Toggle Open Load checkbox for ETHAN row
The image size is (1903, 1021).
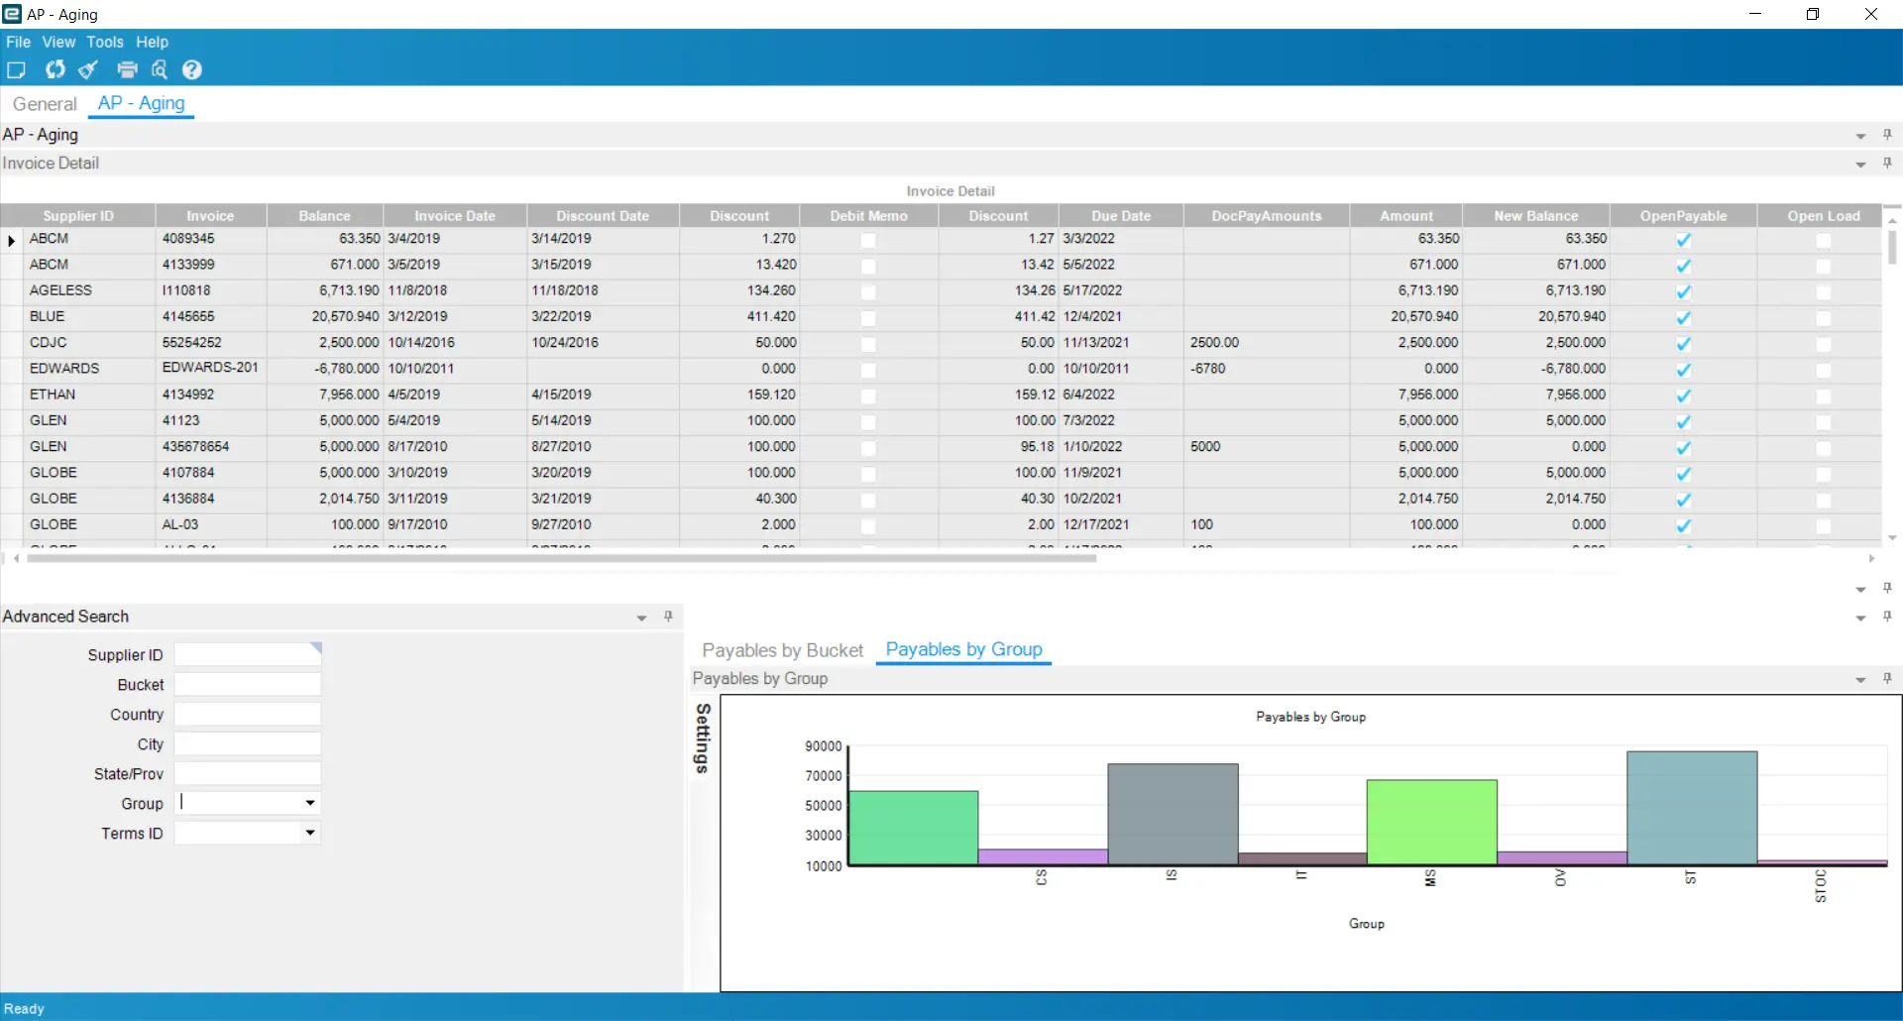[1823, 396]
